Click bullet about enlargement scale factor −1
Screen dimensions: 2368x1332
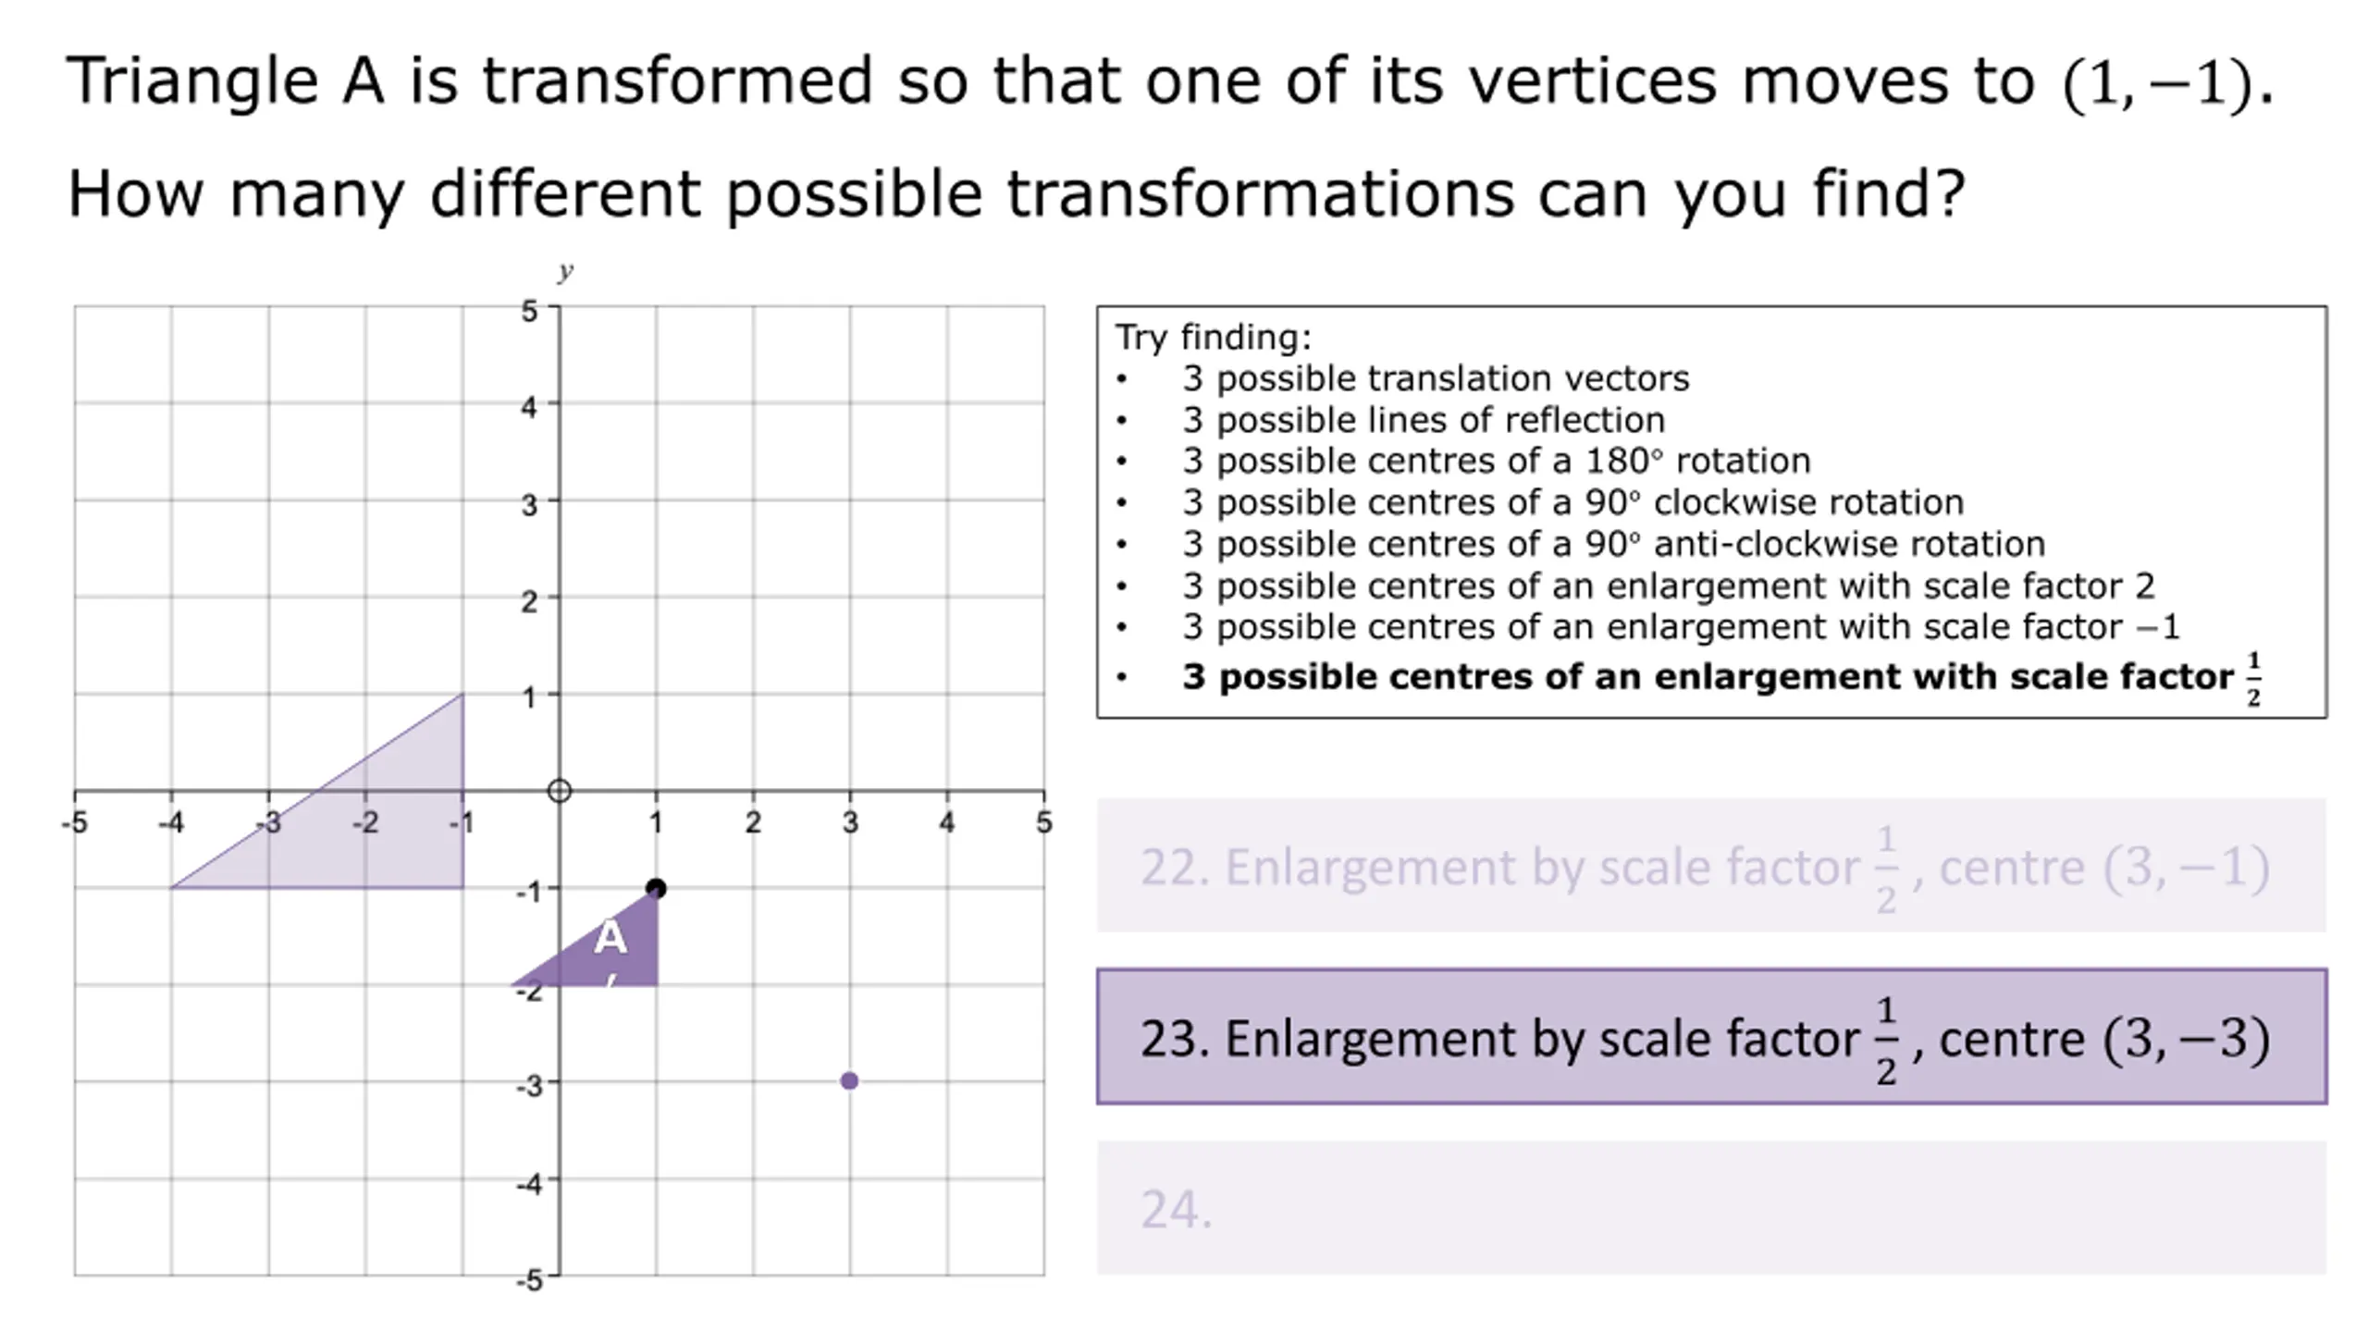click(x=1681, y=627)
